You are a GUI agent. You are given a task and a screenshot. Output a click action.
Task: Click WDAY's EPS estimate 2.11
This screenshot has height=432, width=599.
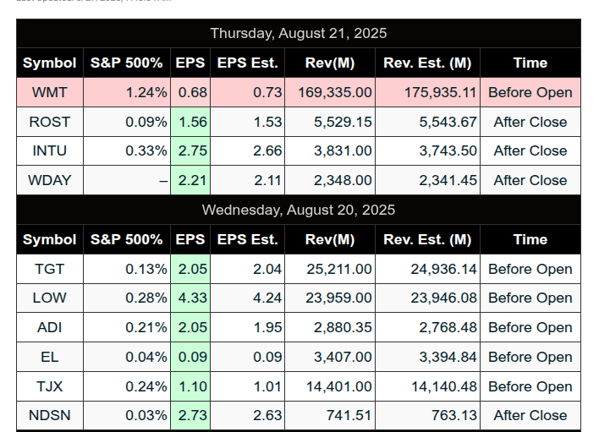tap(248, 180)
